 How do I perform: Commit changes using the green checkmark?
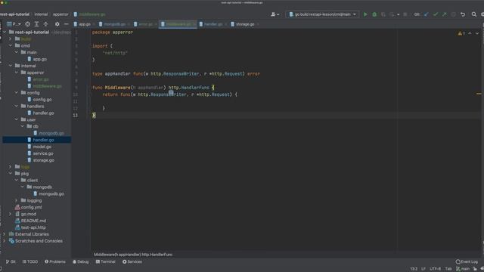coord(436,14)
